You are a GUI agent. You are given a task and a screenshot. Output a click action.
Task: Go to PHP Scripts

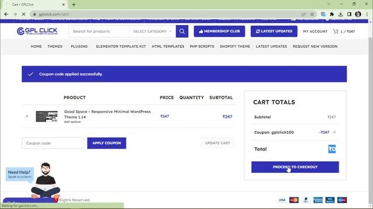(x=202, y=46)
